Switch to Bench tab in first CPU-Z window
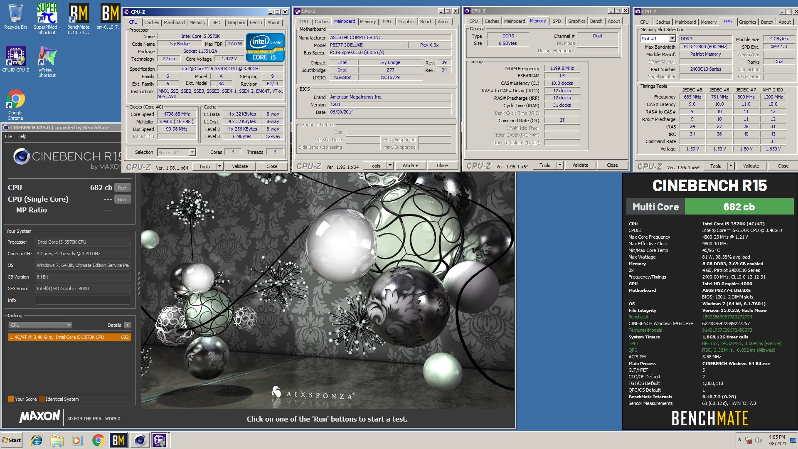 tap(256, 22)
